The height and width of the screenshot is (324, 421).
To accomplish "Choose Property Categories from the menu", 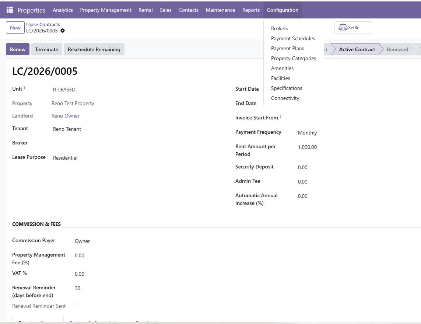I will click(x=294, y=58).
